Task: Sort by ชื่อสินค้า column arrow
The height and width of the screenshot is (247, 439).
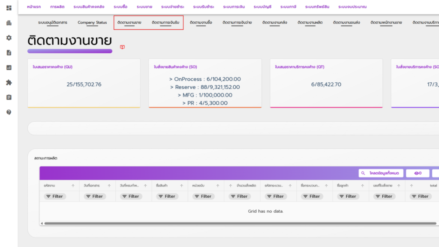Action: point(181,186)
